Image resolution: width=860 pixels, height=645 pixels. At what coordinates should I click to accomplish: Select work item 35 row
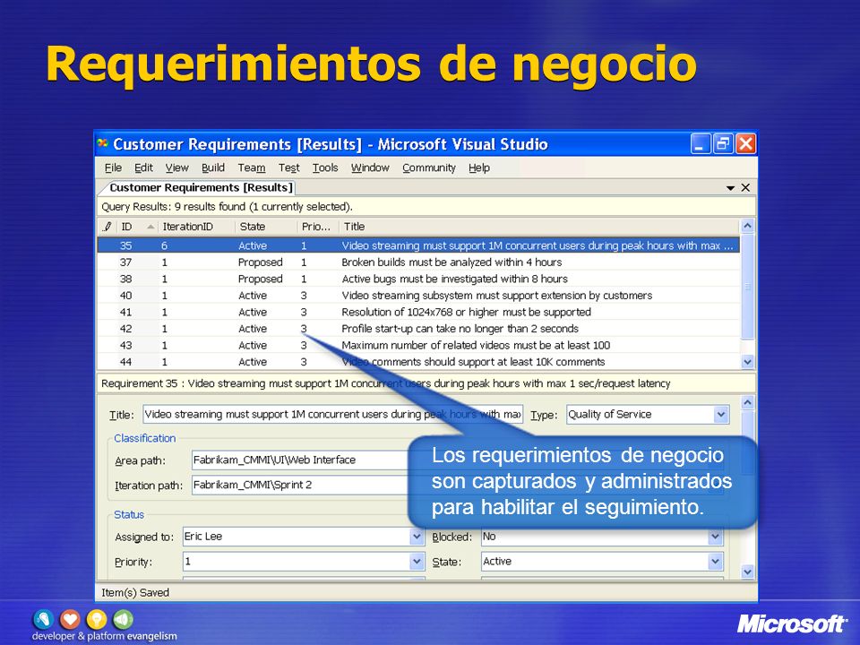(418, 245)
